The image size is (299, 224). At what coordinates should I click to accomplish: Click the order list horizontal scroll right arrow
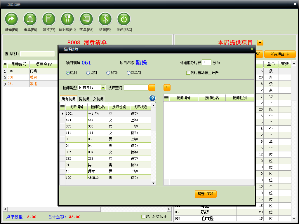tap(169, 209)
